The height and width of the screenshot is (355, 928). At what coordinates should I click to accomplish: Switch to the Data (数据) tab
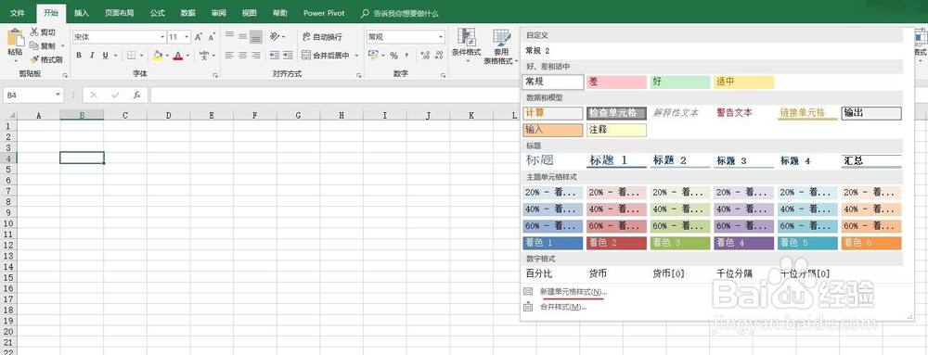(188, 13)
